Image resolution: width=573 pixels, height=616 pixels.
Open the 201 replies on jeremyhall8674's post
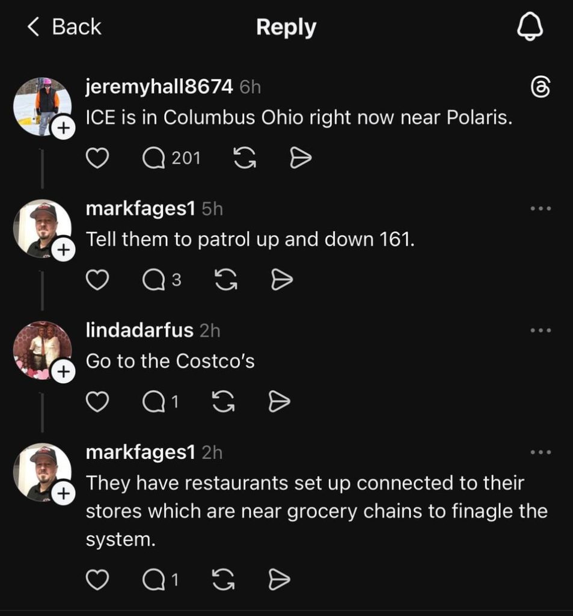171,158
